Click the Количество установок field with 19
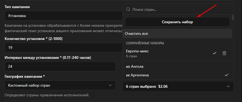 click(63, 47)
